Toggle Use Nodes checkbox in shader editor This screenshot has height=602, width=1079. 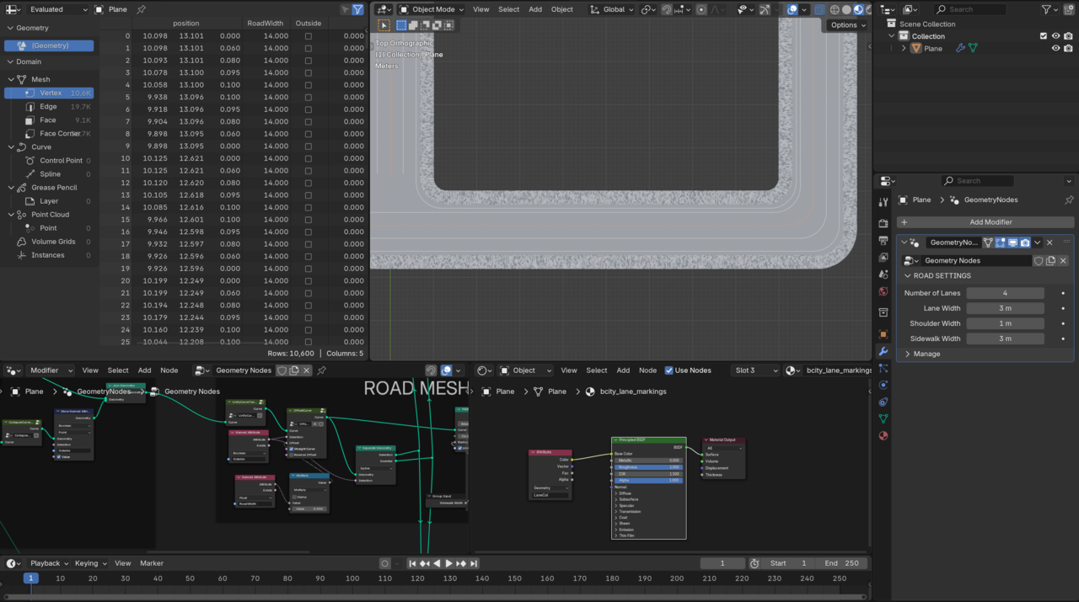point(669,370)
